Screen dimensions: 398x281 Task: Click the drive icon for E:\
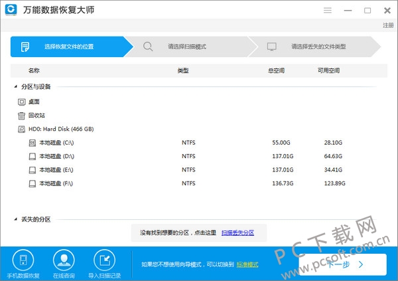33,170
